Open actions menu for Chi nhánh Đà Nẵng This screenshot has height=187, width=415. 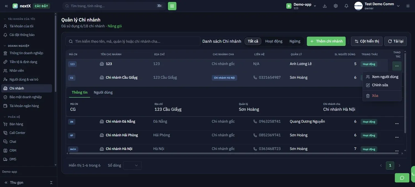click(397, 123)
